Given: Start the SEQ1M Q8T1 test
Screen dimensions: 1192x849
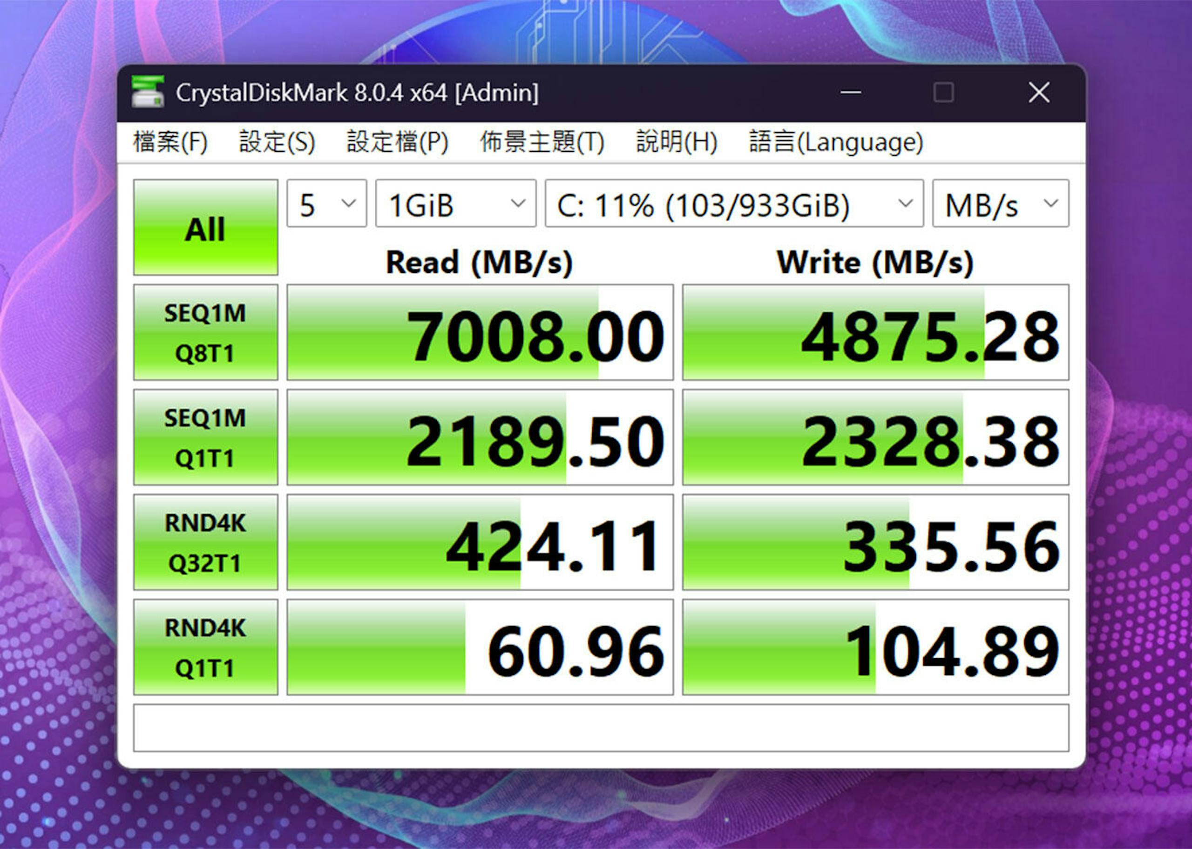Looking at the screenshot, I should point(205,332).
